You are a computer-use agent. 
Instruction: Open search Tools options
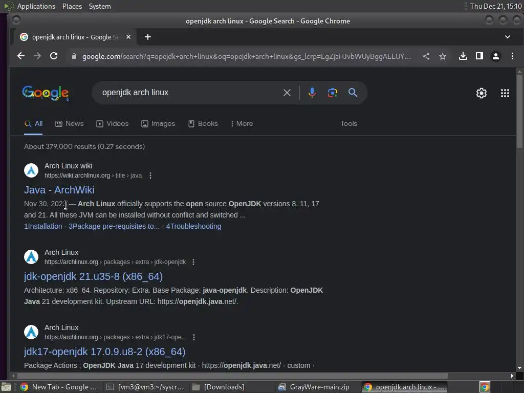pyautogui.click(x=348, y=124)
